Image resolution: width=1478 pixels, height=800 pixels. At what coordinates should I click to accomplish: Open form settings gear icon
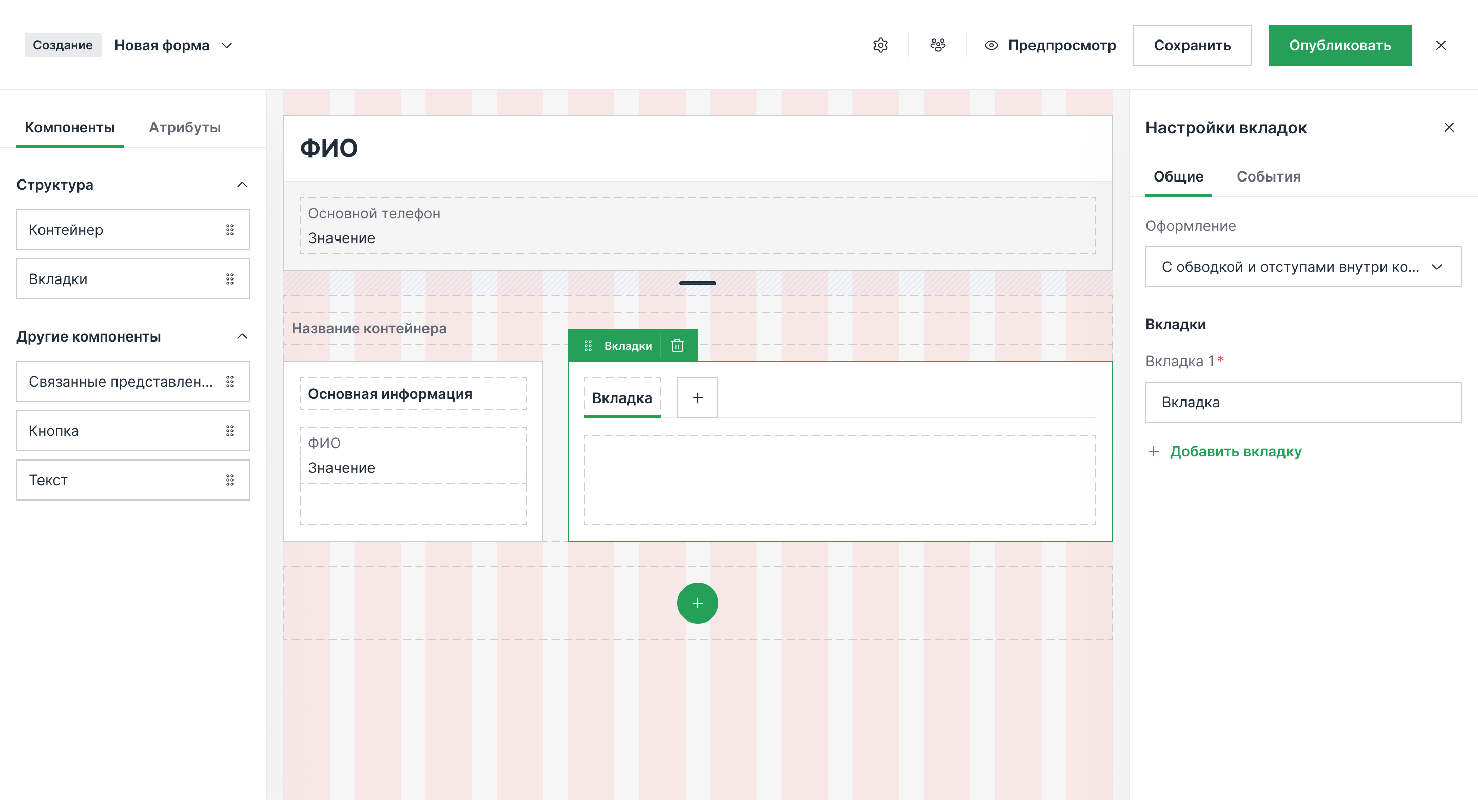(880, 45)
